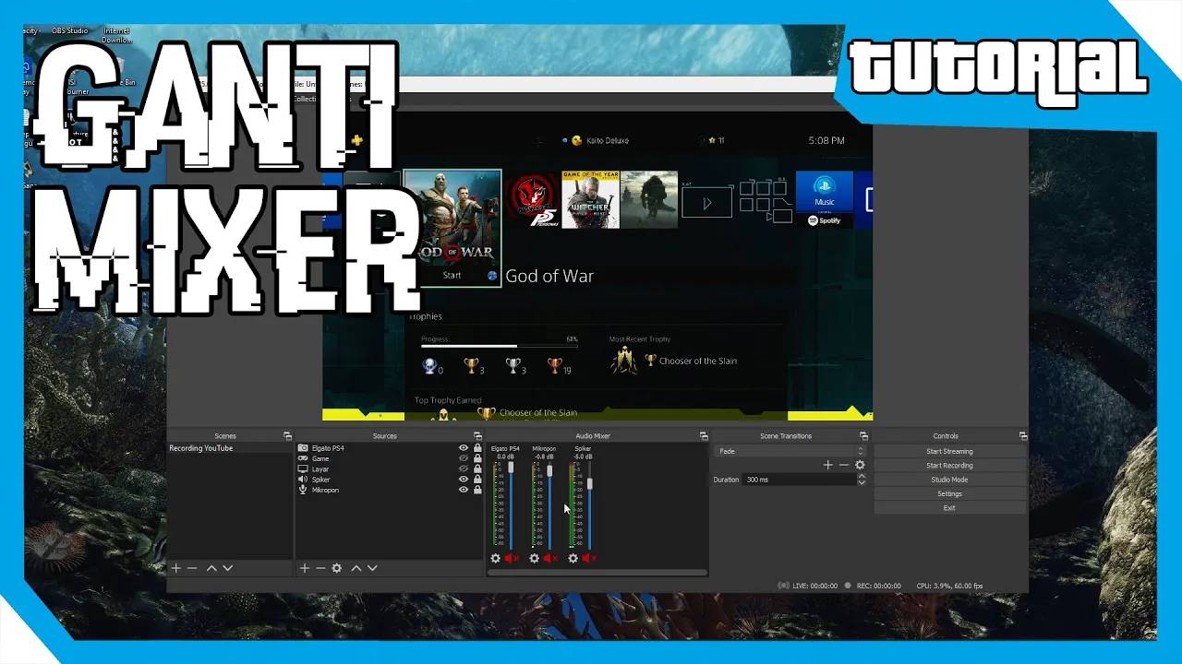1182x664 pixels.
Task: Click the Spotify logo in PS4 preview
Action: tap(825, 221)
